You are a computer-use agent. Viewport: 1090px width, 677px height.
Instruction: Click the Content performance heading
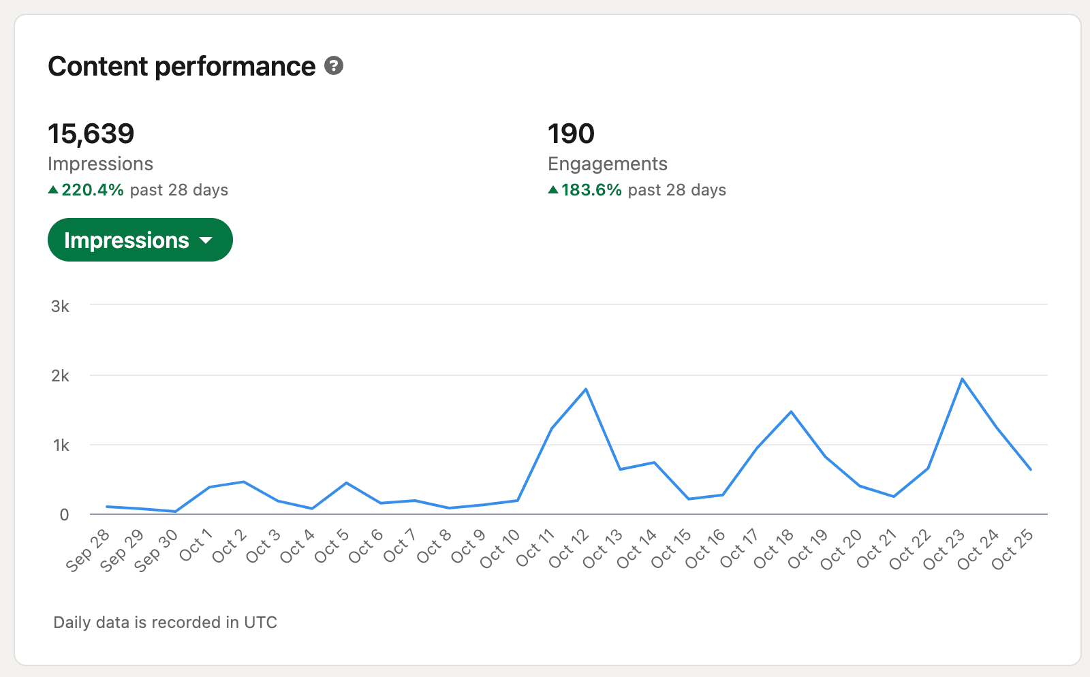pos(182,66)
